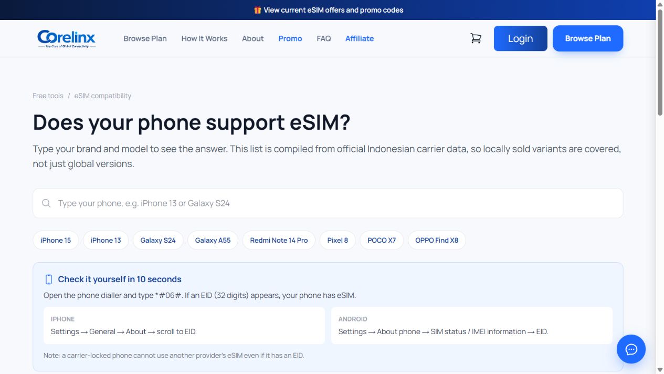This screenshot has height=374, width=664.
Task: Choose the Galaxy S24 chip
Action: [x=158, y=240]
